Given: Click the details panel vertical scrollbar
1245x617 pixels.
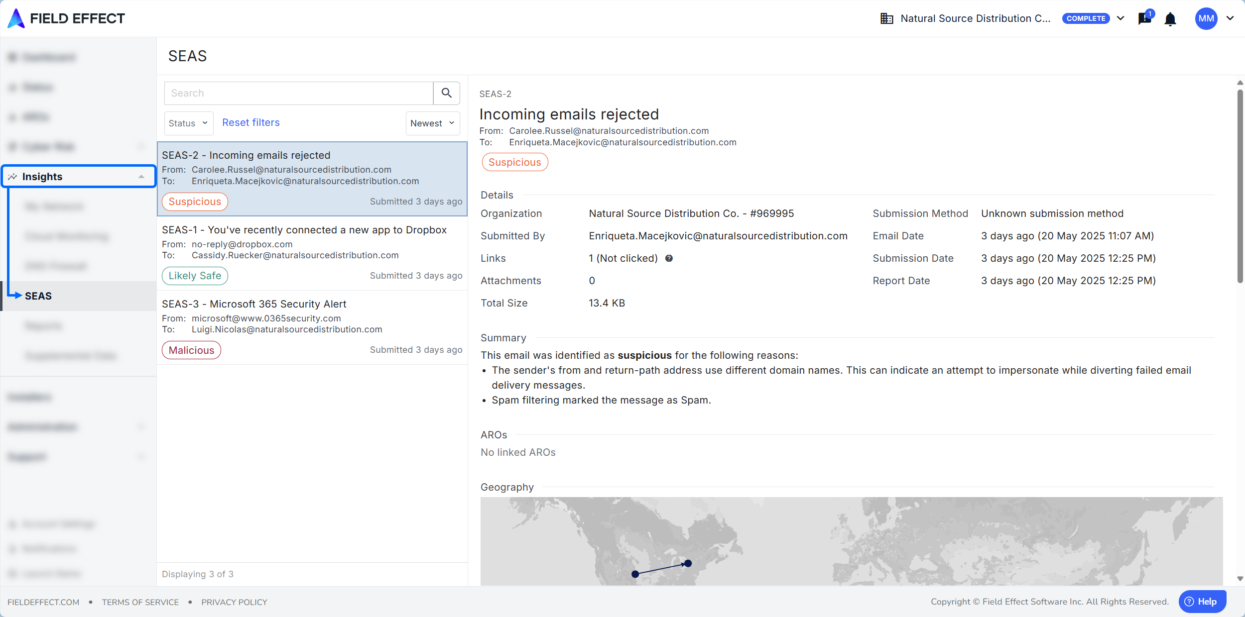Looking at the screenshot, I should tap(1240, 189).
